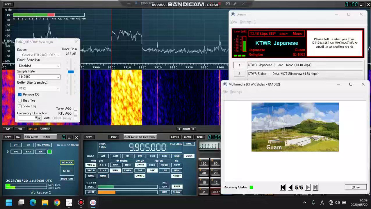
Task: Open File menu in Multimedia window
Action: pos(225,92)
